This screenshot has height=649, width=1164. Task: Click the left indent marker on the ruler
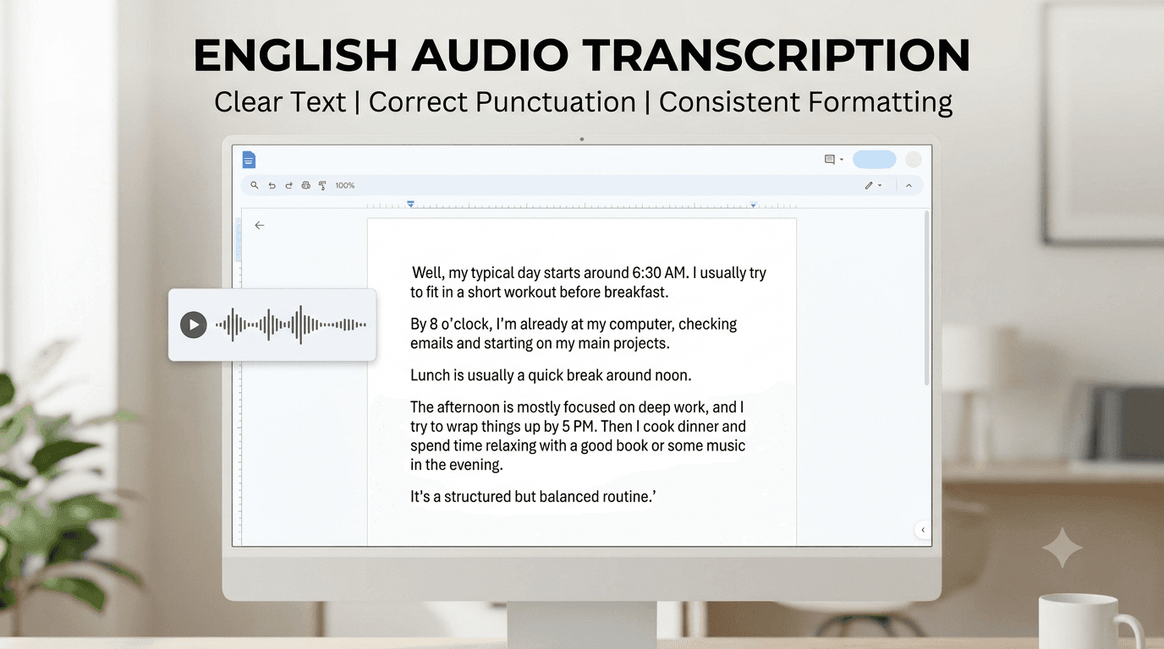(x=410, y=205)
